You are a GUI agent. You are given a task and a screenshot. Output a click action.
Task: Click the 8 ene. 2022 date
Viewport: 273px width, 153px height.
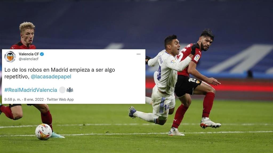(34, 99)
